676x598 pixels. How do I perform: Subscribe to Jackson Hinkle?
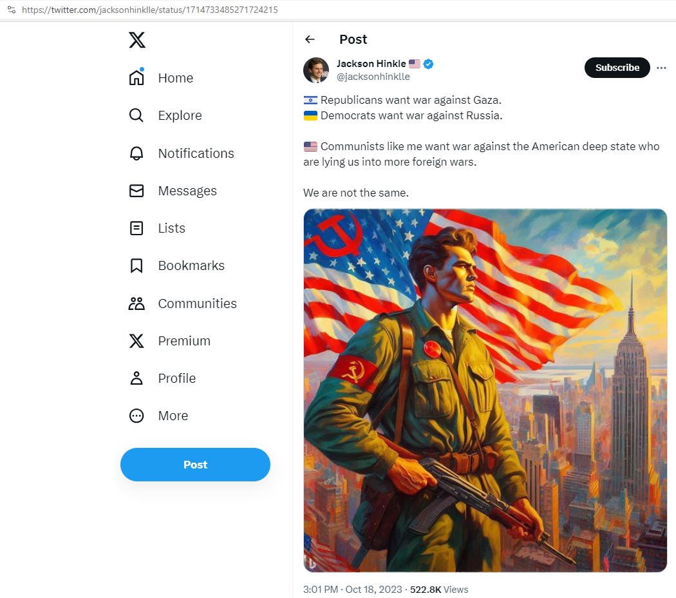pos(616,67)
